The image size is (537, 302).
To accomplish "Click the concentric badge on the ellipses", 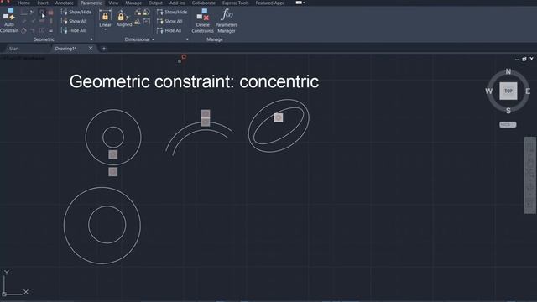I will (x=279, y=117).
